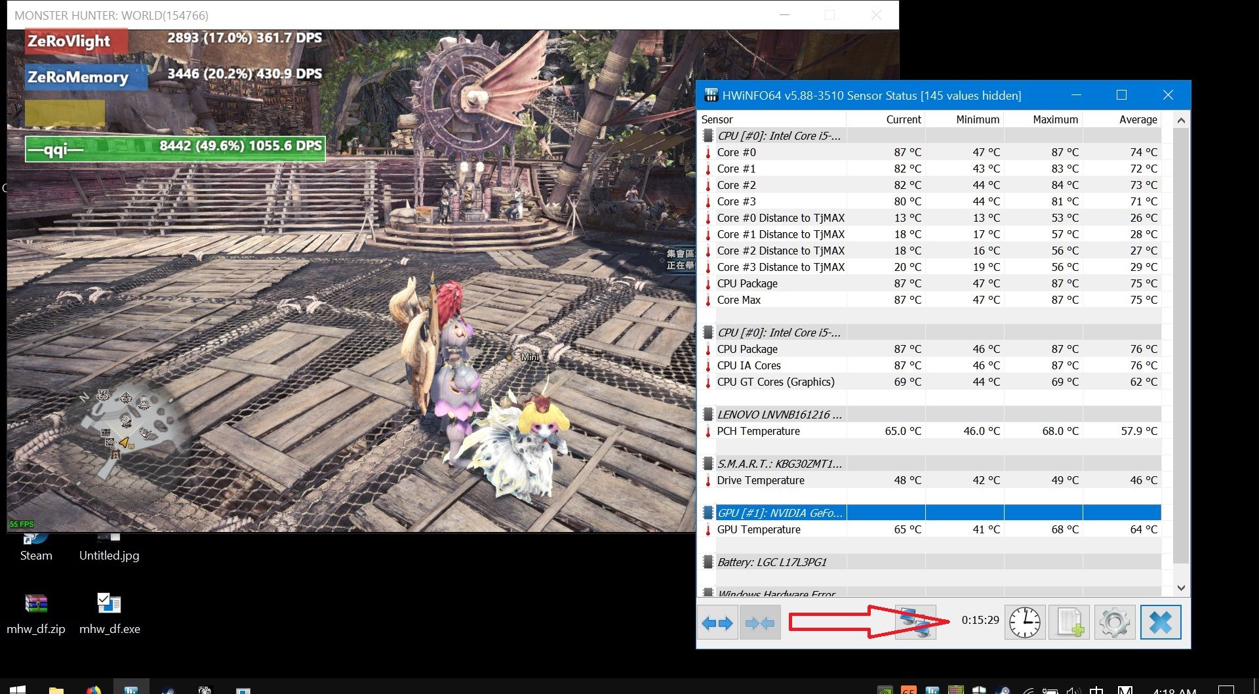
Task: Select the Untitled.jpg desktop file
Action: click(x=109, y=548)
